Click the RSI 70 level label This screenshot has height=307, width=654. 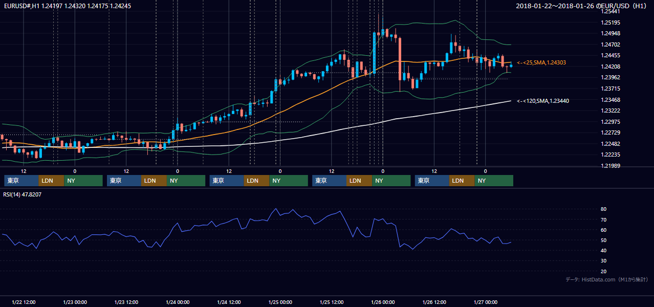point(604,220)
